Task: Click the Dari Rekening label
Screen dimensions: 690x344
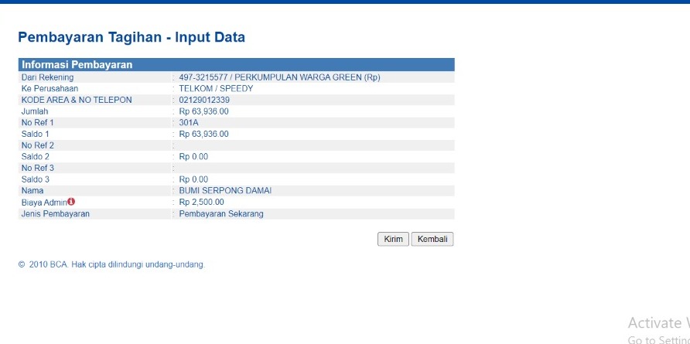Action: pyautogui.click(x=48, y=77)
